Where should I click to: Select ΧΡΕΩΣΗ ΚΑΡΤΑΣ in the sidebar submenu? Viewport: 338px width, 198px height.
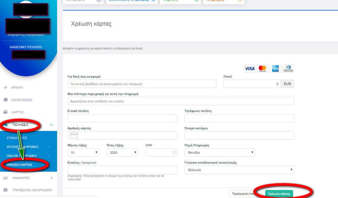(20, 164)
